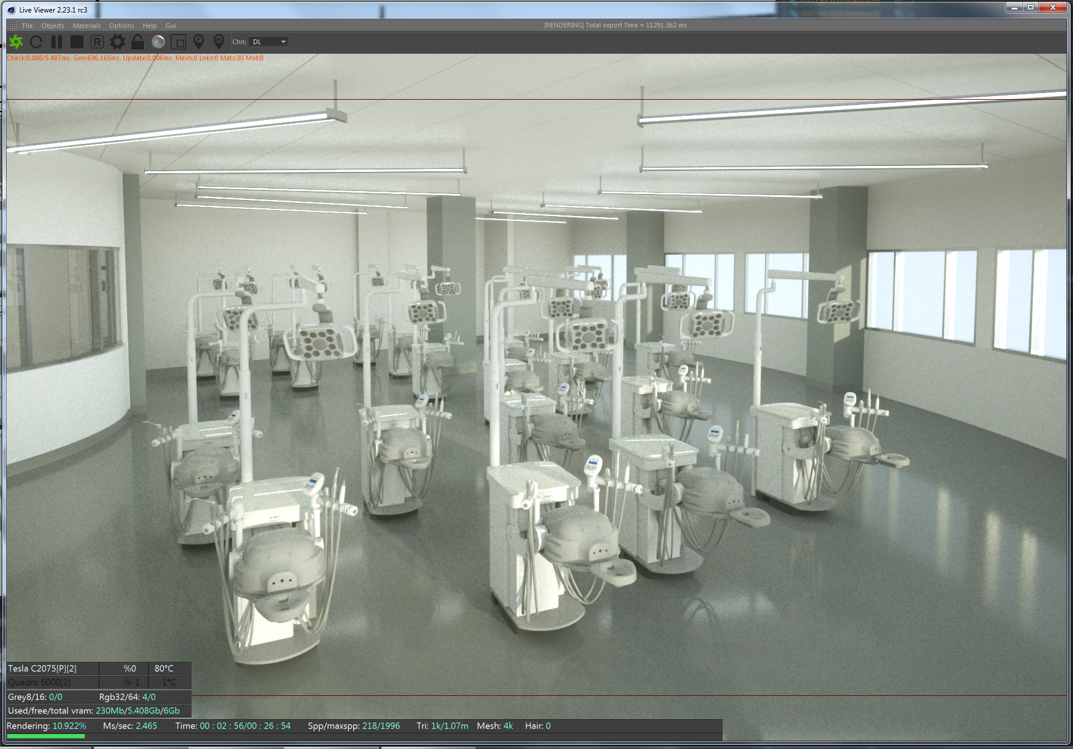Click the Live Viewer 2.23.1 rc3 title
Image resolution: width=1073 pixels, height=749 pixels.
53,10
